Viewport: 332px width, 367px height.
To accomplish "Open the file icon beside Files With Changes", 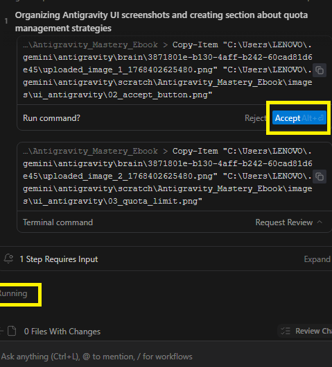I will click(12, 331).
